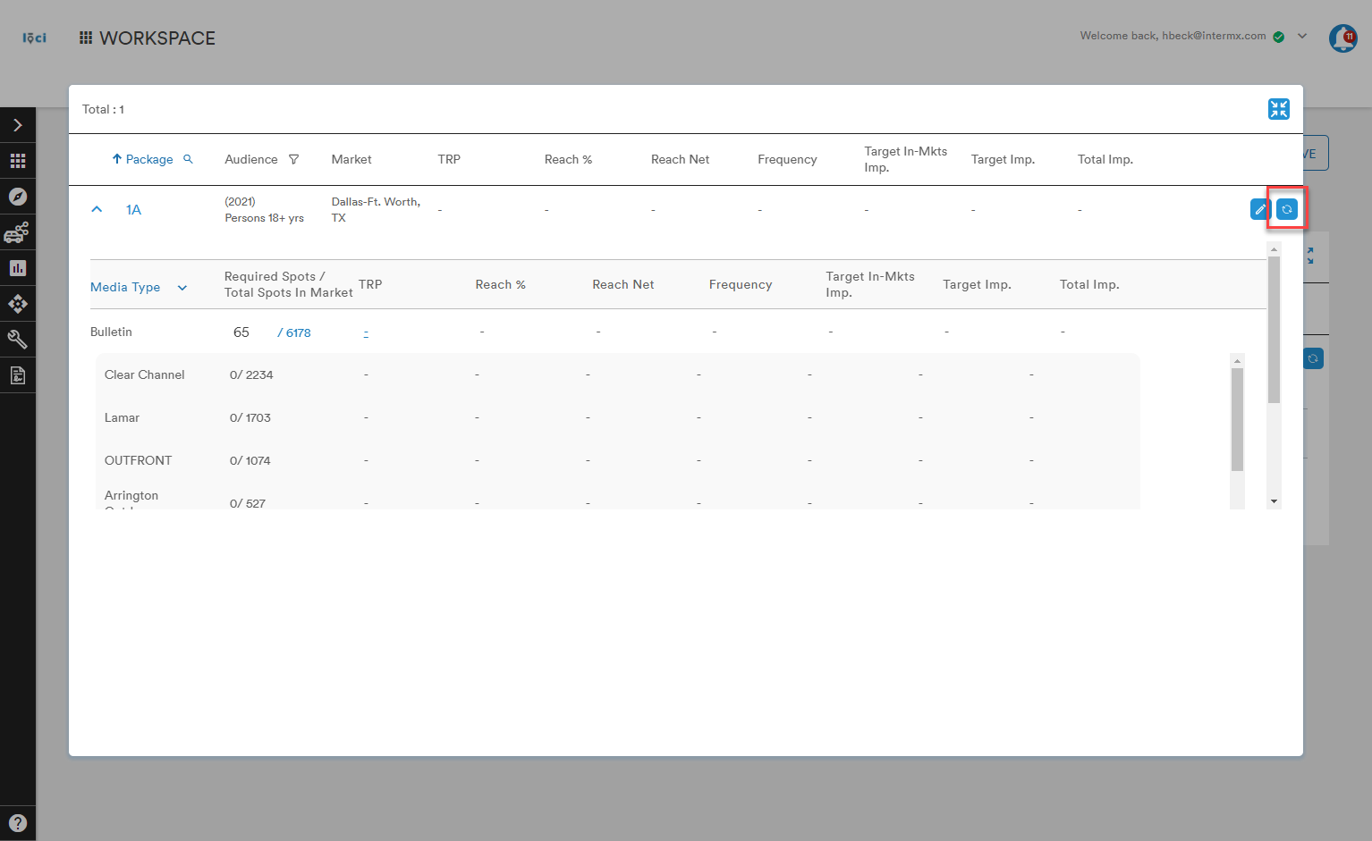Select the Lamar row
Image resolution: width=1372 pixels, height=841 pixels.
click(617, 417)
